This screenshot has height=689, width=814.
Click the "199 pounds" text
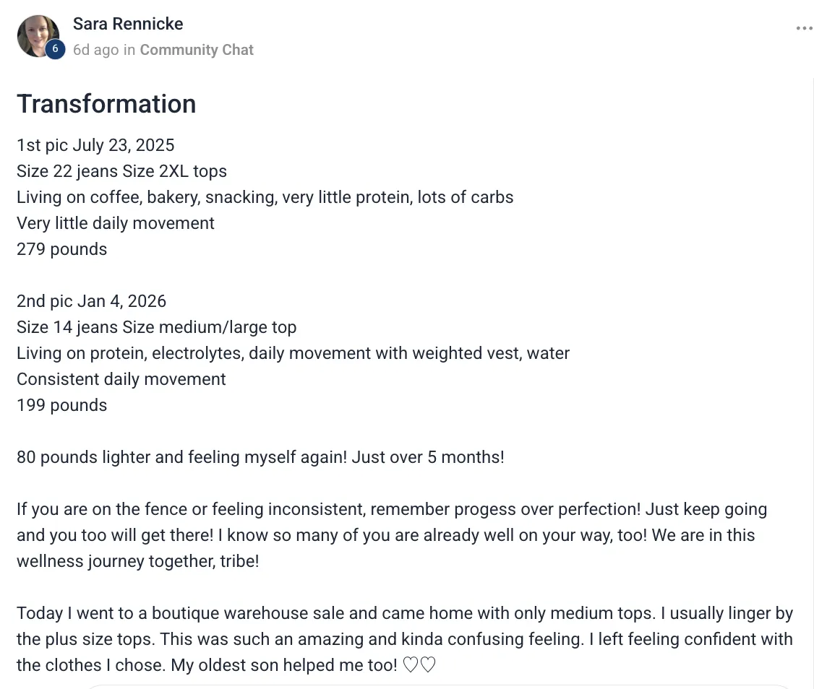coord(61,405)
